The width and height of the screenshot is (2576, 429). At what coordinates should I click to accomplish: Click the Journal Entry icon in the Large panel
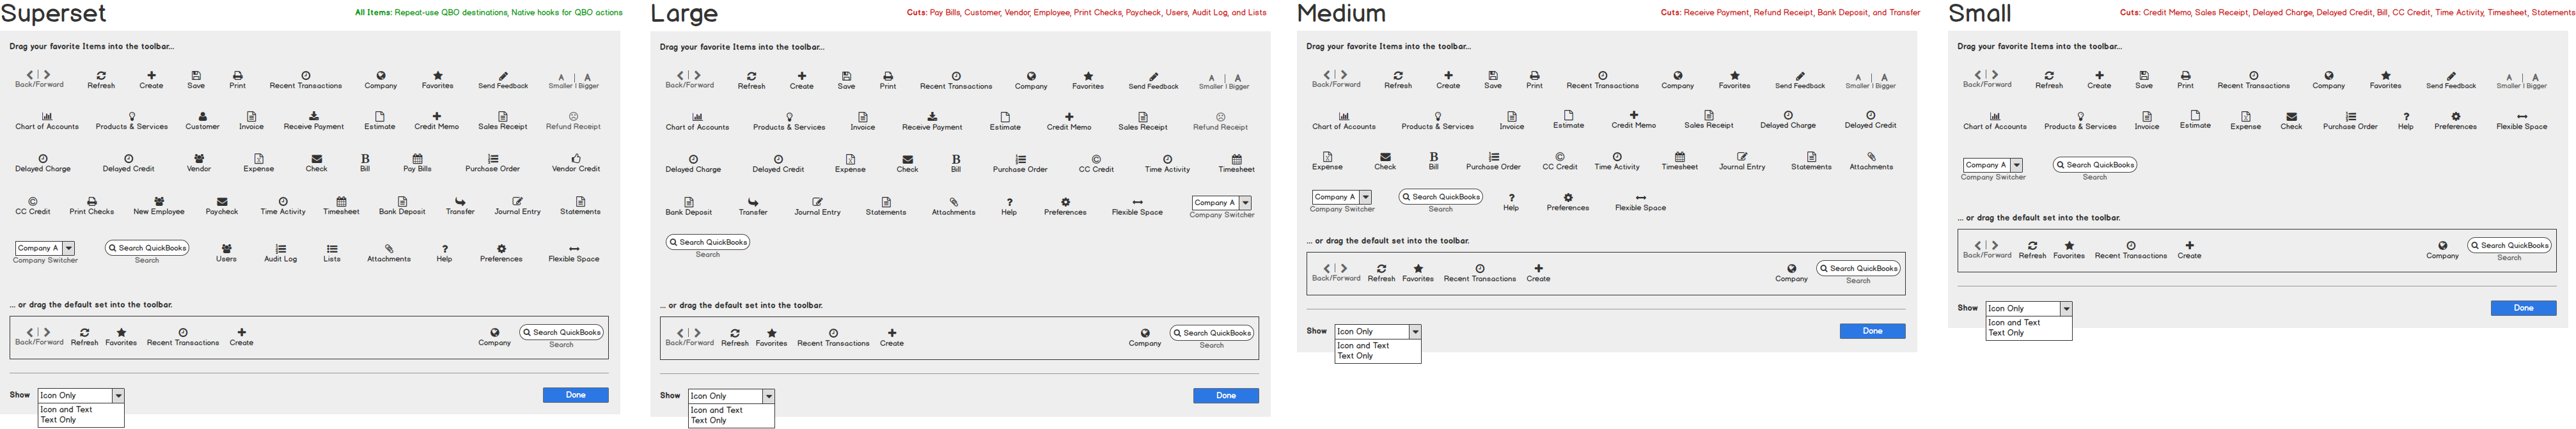tap(817, 202)
